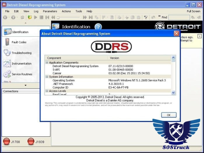Open the Parameters menu
This screenshot has height=153, width=204.
tap(50, 11)
